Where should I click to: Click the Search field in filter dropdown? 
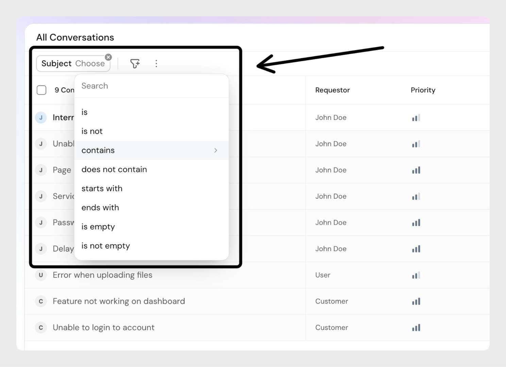click(151, 86)
